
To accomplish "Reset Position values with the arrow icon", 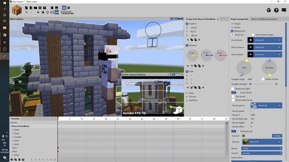I will (188, 40).
